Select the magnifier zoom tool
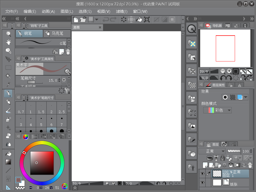The image size is (256, 192). pos(8,34)
